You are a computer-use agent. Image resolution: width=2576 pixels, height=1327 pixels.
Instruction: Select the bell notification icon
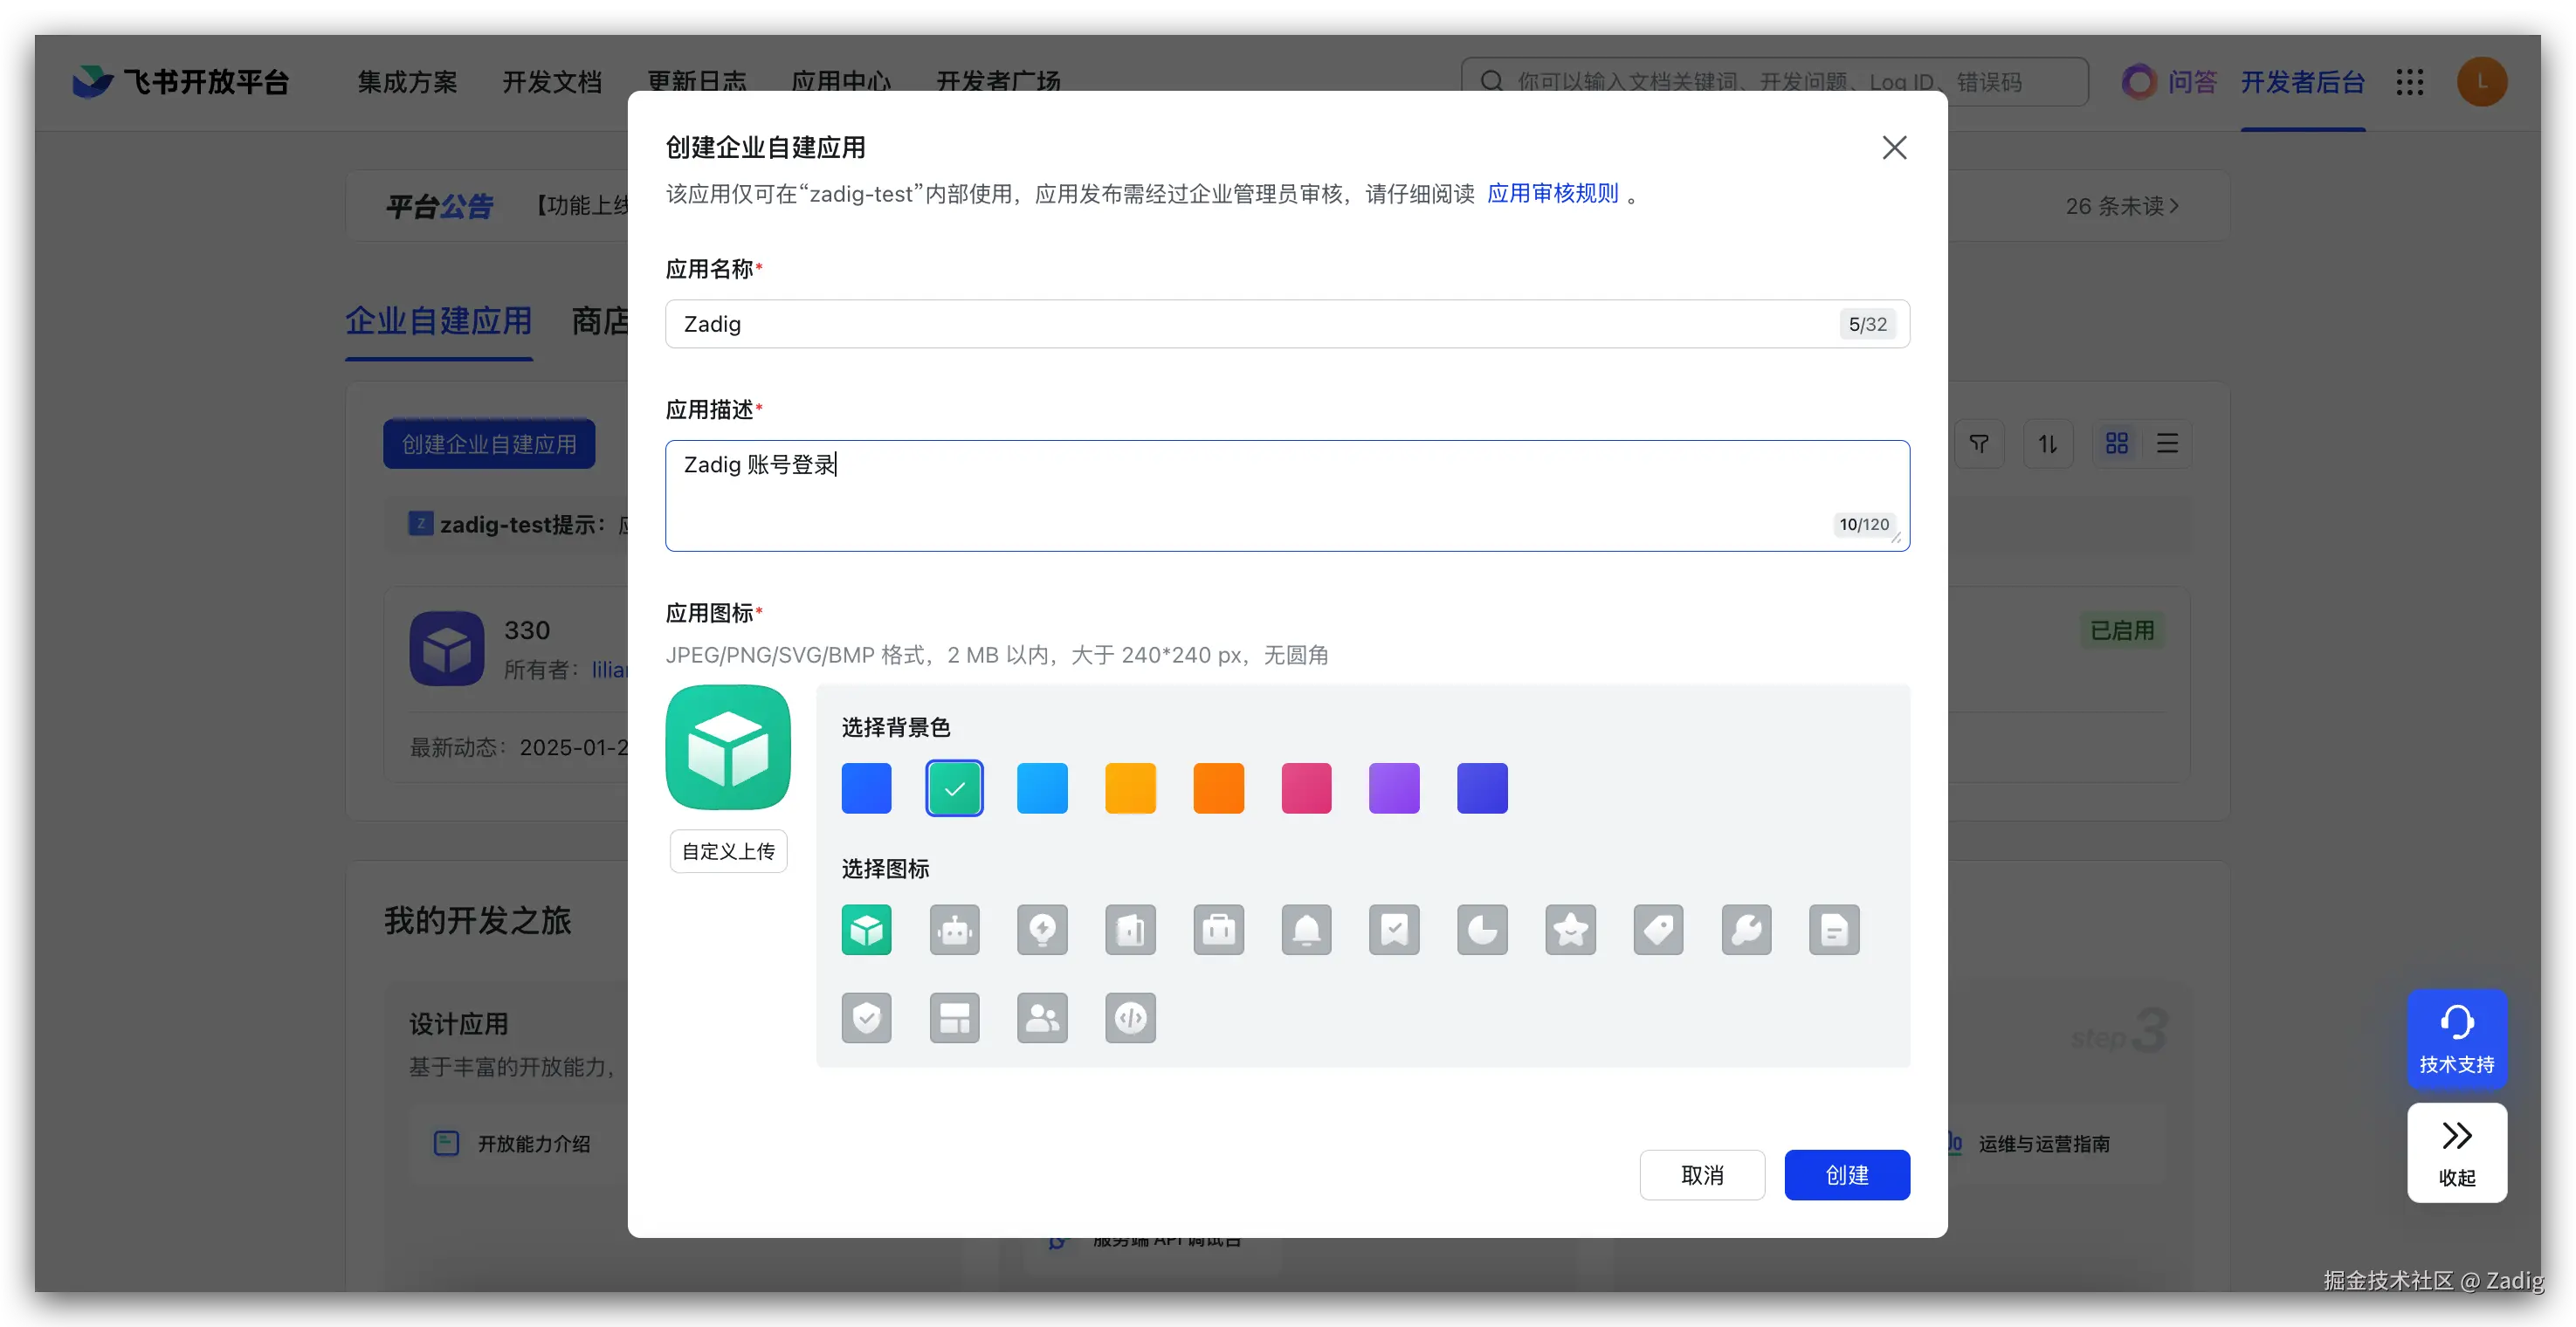(x=1306, y=930)
